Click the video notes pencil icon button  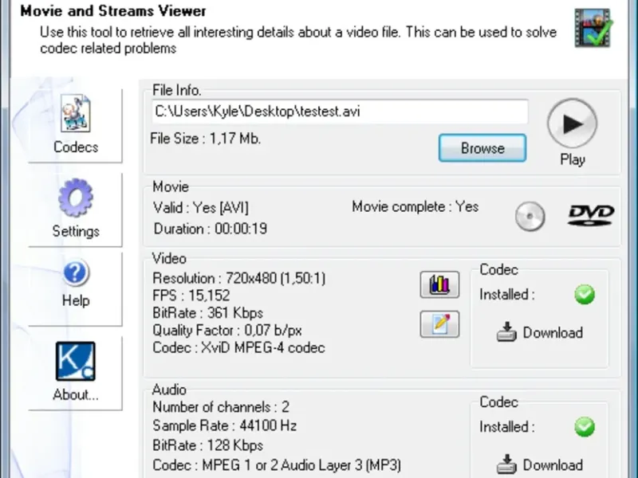pos(439,323)
